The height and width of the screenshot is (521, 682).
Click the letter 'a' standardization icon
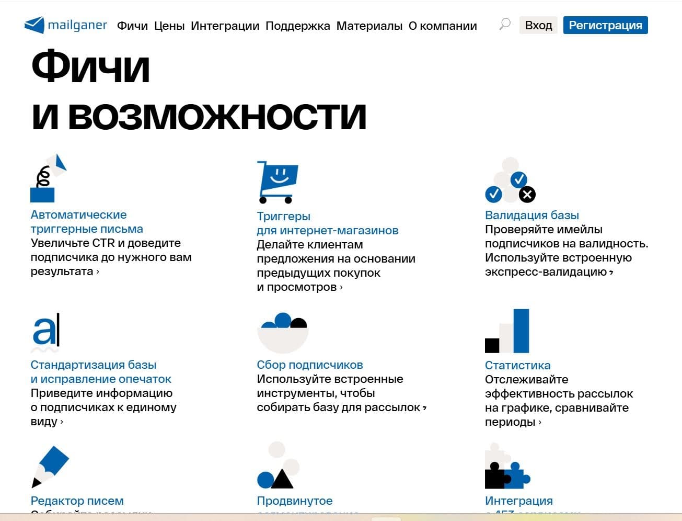pos(46,332)
